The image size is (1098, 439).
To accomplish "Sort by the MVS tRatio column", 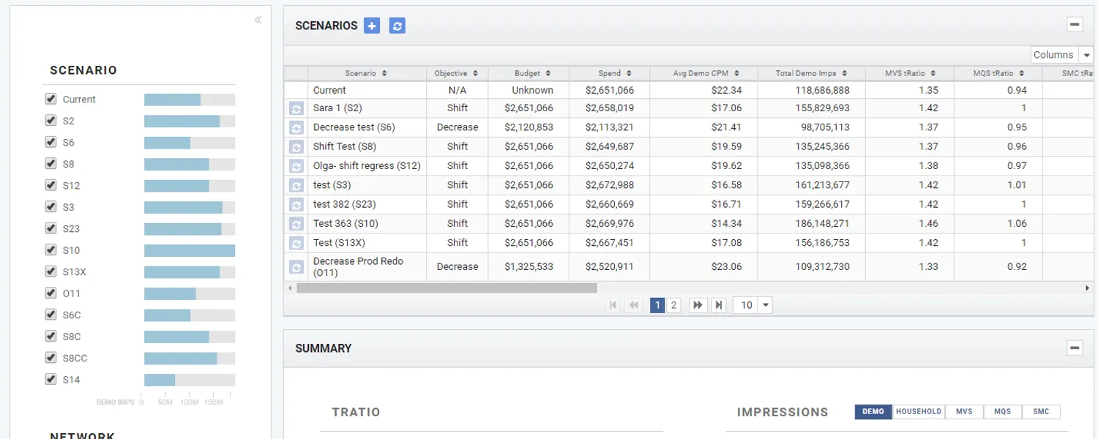I will coord(909,73).
